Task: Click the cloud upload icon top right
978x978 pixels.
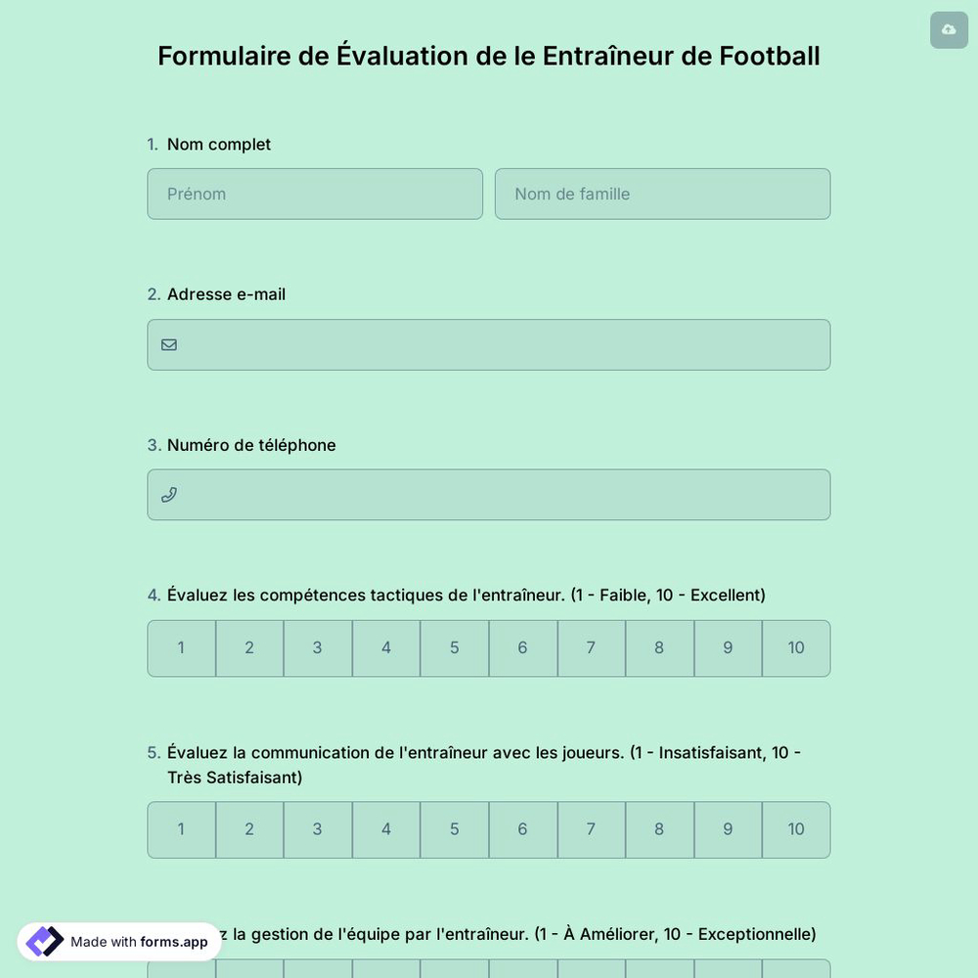Action: [x=948, y=29]
